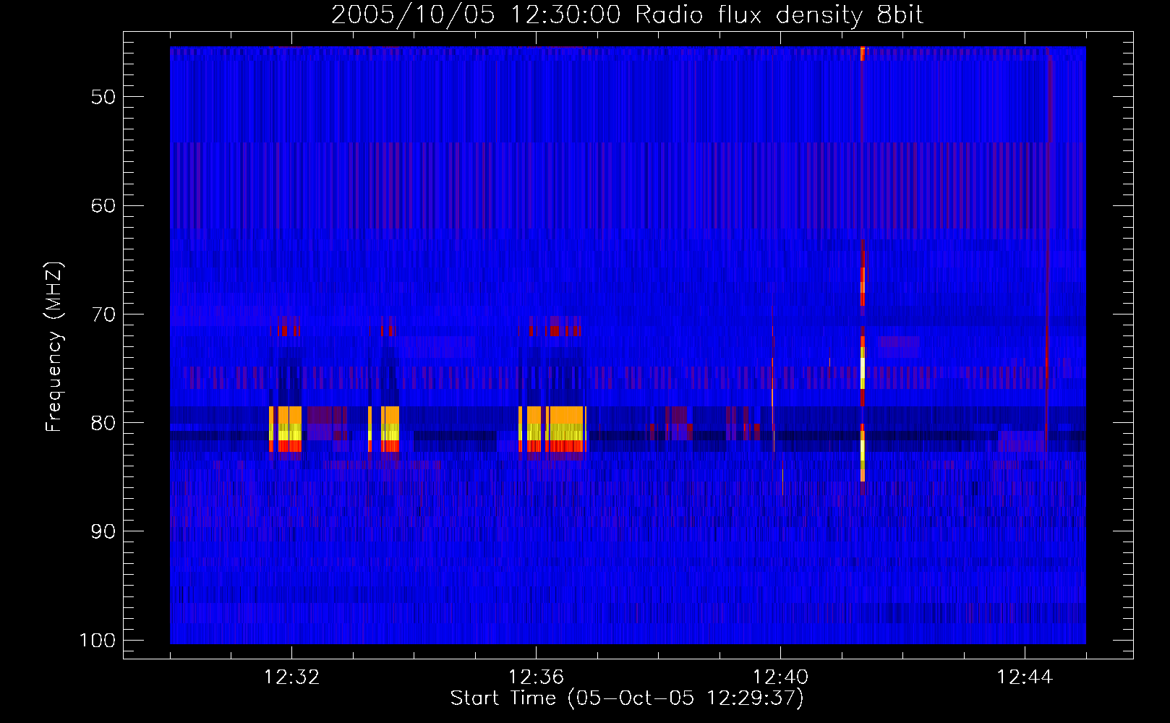This screenshot has width=1170, height=723.
Task: Click the 'Start Time (05-Oct-05 12:29:37)' x-axis label
Action: click(x=627, y=698)
